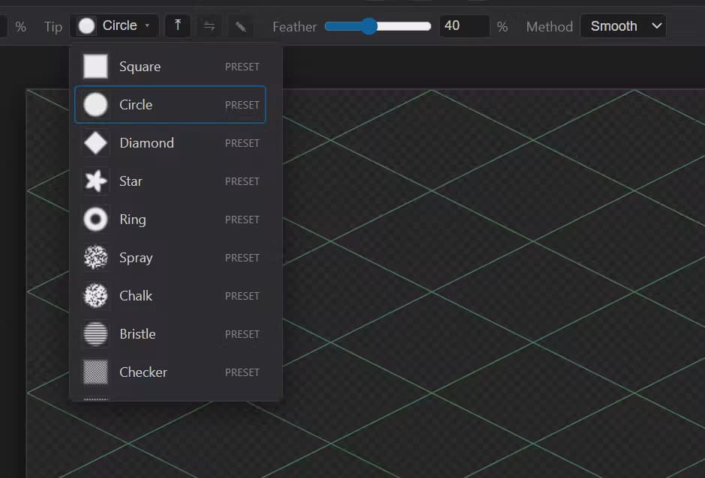Pick the Star tip preset
The height and width of the screenshot is (478, 705).
(170, 181)
